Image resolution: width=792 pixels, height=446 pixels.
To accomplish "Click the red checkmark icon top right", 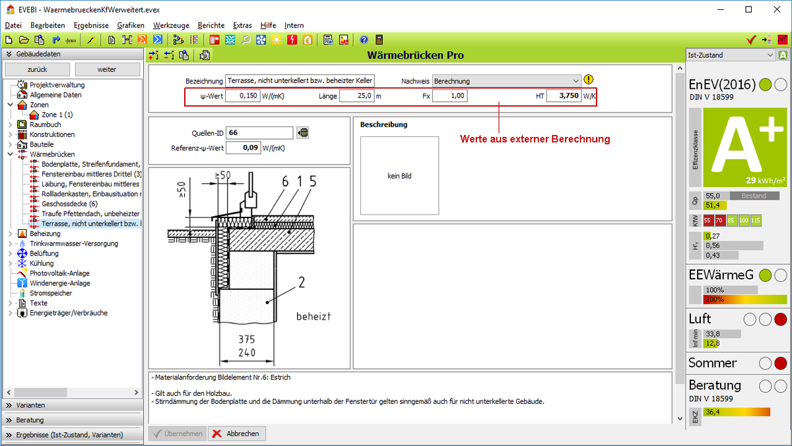I will point(751,40).
